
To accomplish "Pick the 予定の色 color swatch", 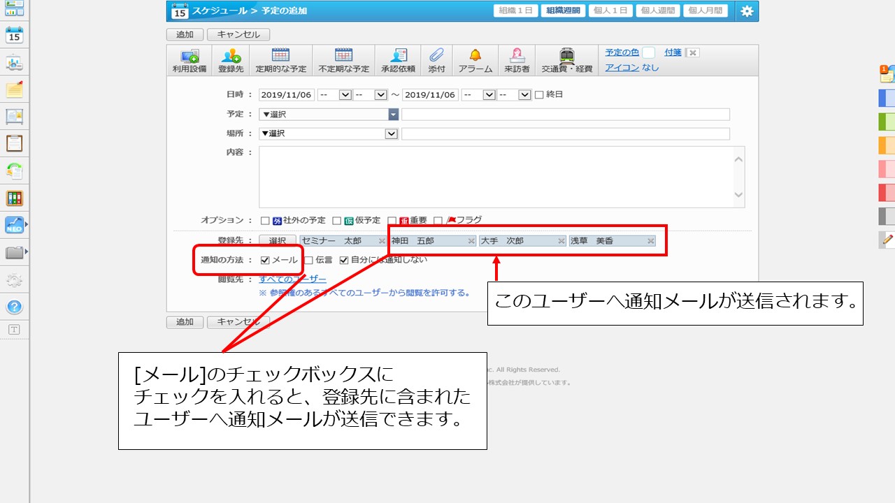I will [x=649, y=52].
